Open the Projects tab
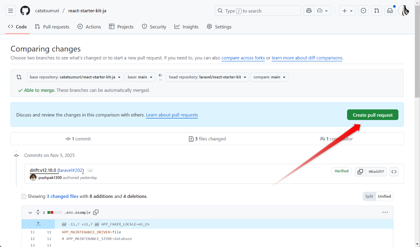The image size is (420, 247). [x=121, y=27]
